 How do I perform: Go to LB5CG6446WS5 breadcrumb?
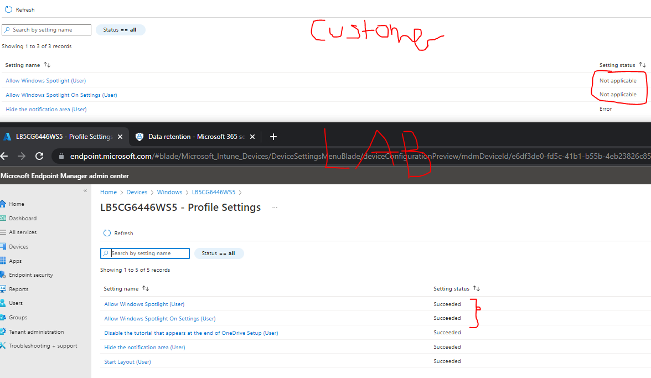pyautogui.click(x=214, y=192)
